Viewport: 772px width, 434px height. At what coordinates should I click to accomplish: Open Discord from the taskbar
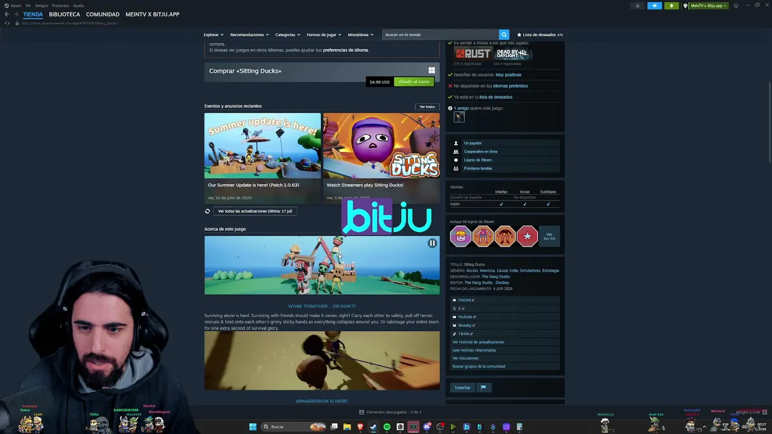point(426,427)
